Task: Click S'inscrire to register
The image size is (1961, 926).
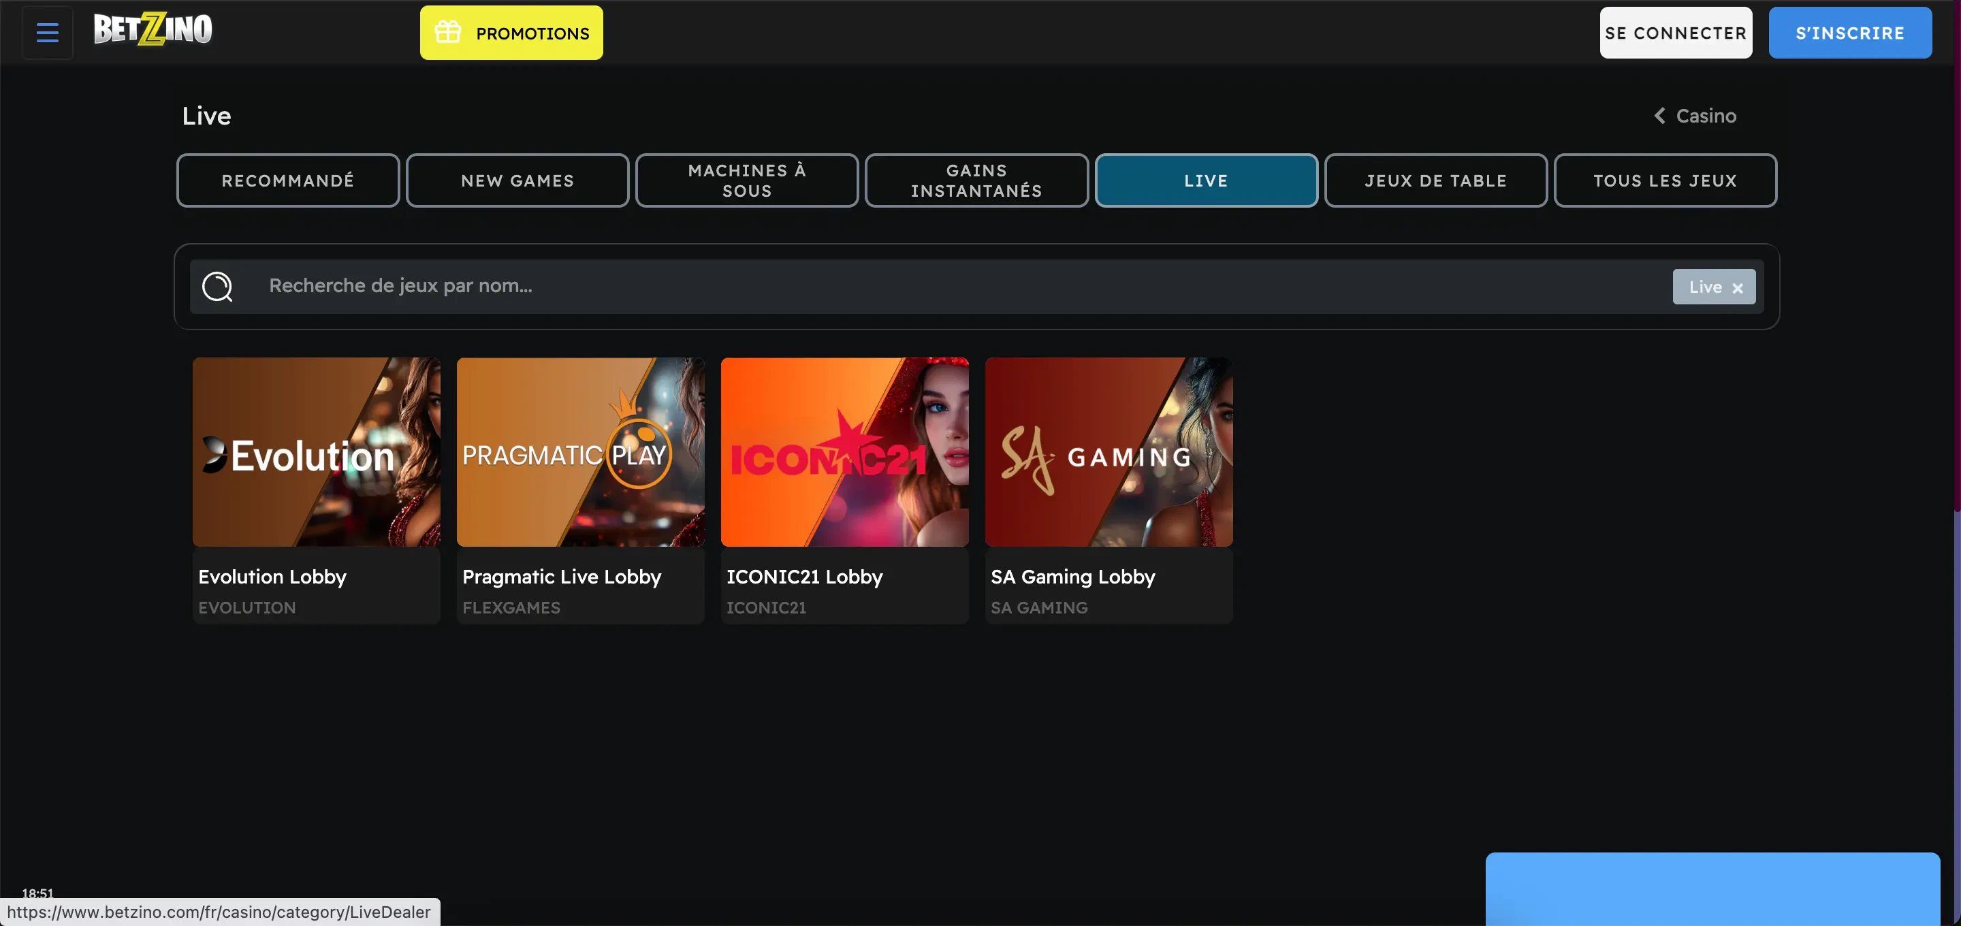Action: click(x=1850, y=33)
